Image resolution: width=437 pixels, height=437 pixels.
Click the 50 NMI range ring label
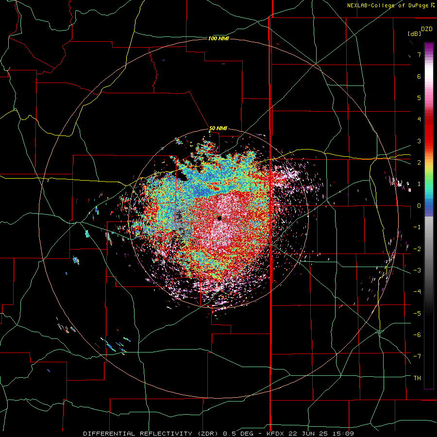click(218, 129)
